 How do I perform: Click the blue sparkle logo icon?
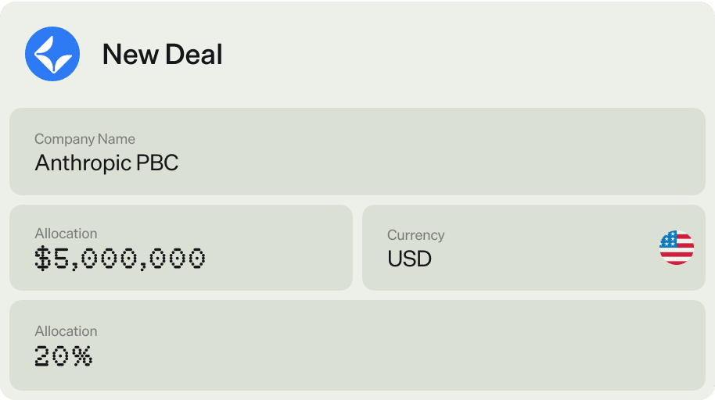click(52, 54)
